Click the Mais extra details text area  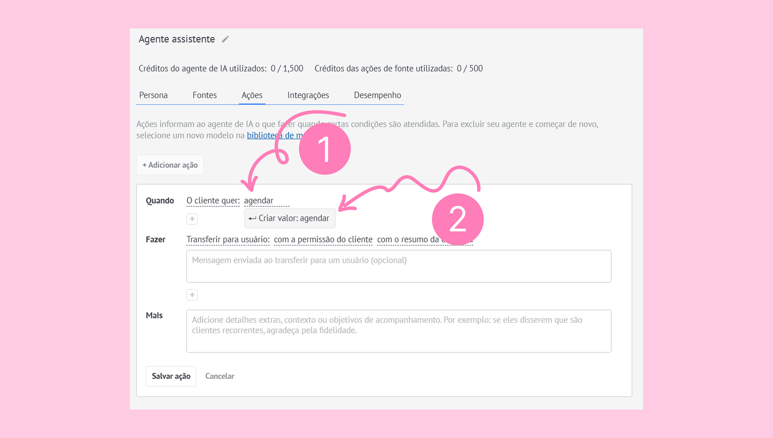(398, 331)
